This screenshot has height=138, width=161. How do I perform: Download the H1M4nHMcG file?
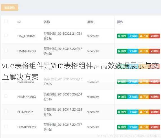click(x=144, y=97)
